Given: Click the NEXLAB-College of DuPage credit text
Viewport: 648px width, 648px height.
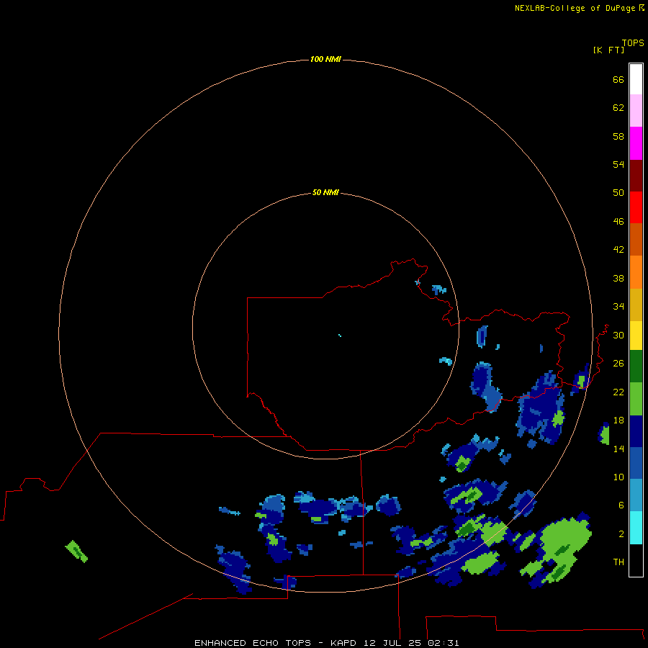Looking at the screenshot, I should [x=580, y=8].
